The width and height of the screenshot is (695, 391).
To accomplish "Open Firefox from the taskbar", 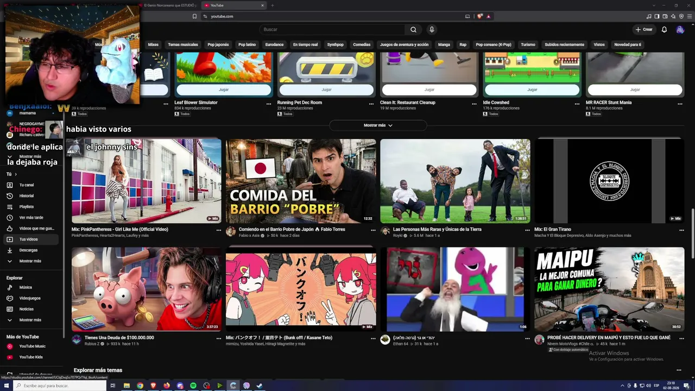I will click(x=167, y=386).
